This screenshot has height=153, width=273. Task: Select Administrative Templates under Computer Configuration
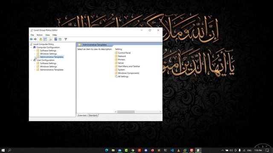pos(52,57)
